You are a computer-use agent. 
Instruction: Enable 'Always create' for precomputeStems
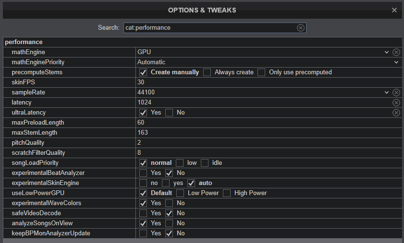207,72
